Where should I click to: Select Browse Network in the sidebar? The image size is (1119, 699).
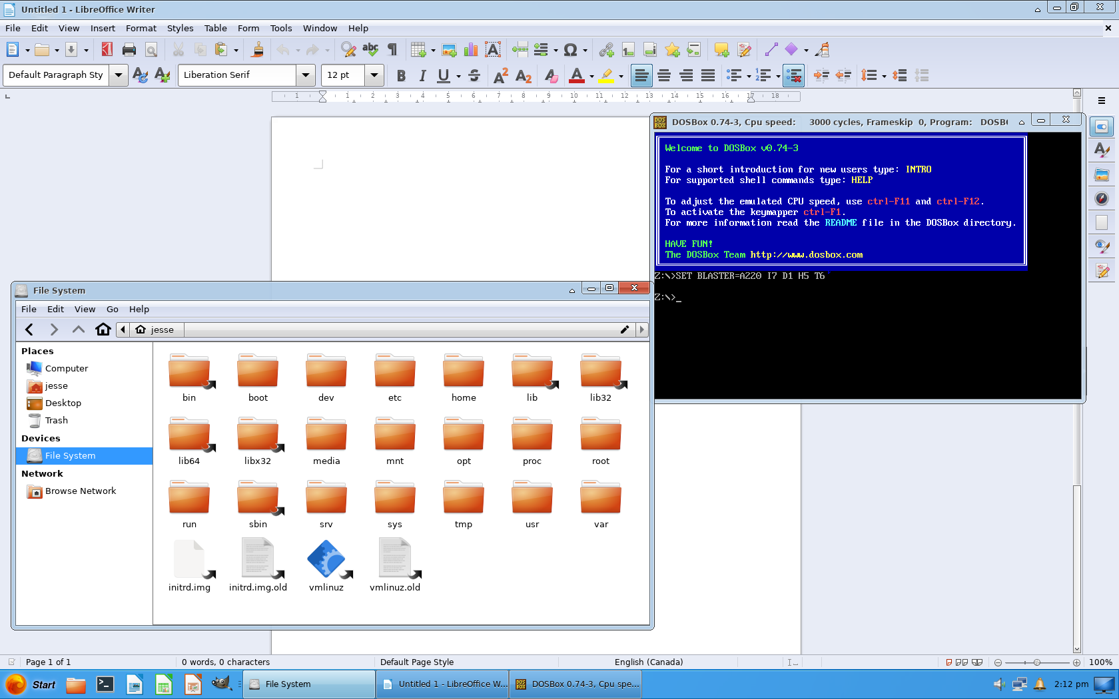(x=81, y=491)
